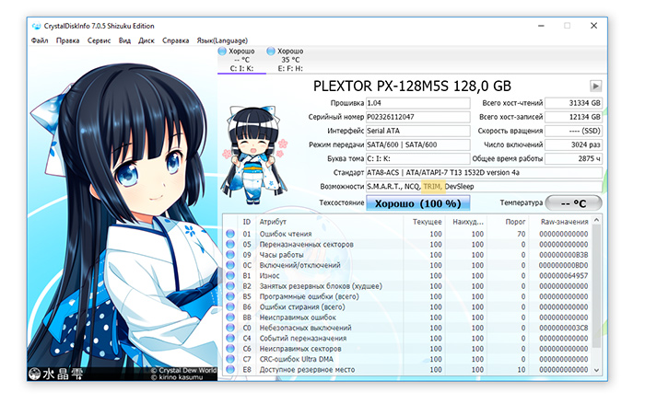Screen dimensions: 645x404
Task: Open the Сервис menu
Action: (x=99, y=40)
